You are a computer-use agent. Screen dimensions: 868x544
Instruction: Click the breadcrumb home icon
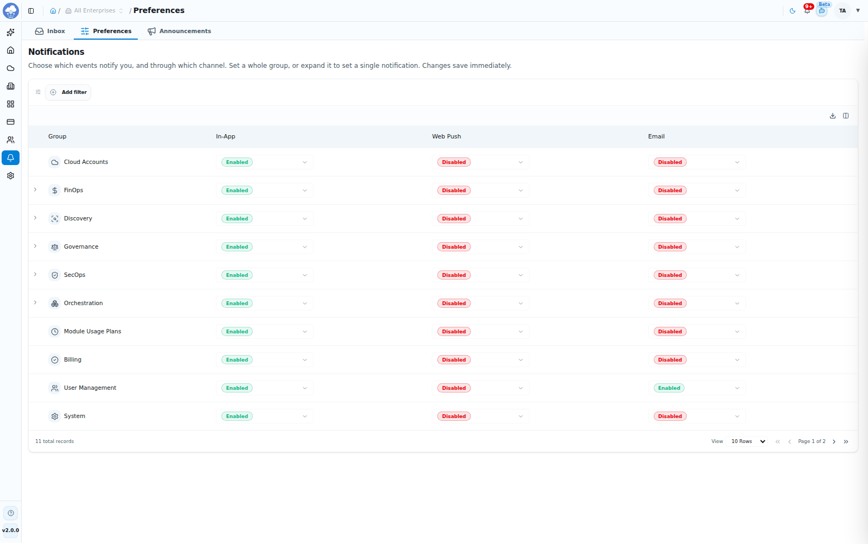[53, 11]
